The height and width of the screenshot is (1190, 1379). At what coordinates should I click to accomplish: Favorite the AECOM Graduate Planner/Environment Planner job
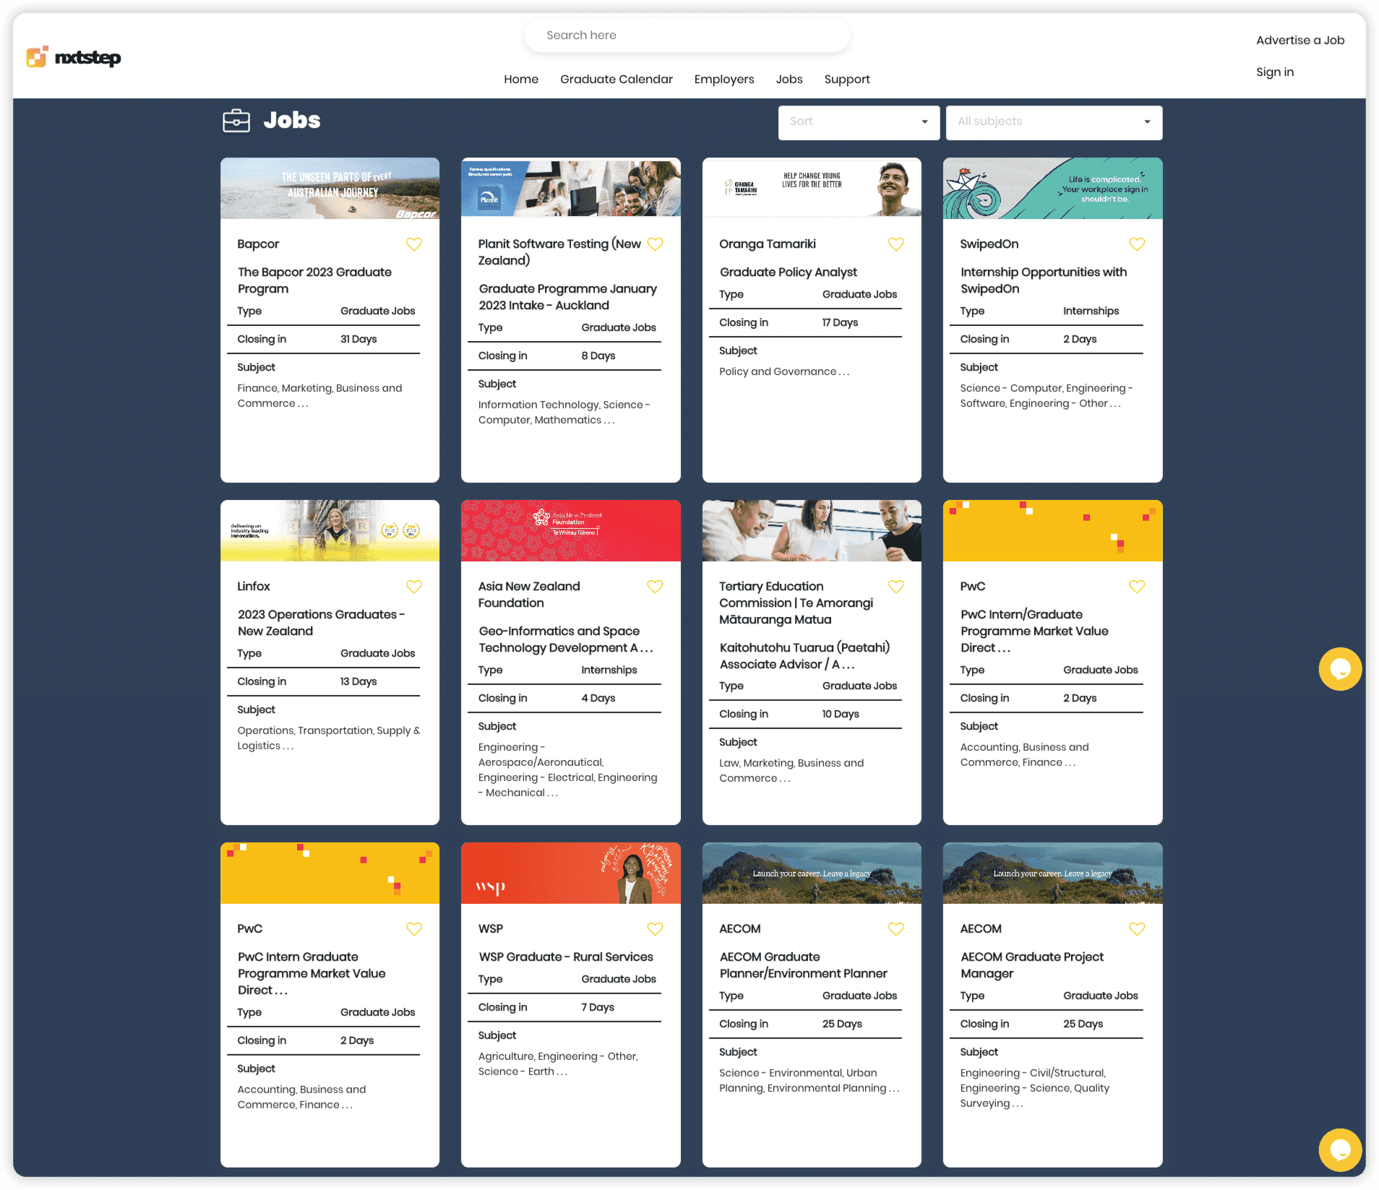(x=896, y=929)
